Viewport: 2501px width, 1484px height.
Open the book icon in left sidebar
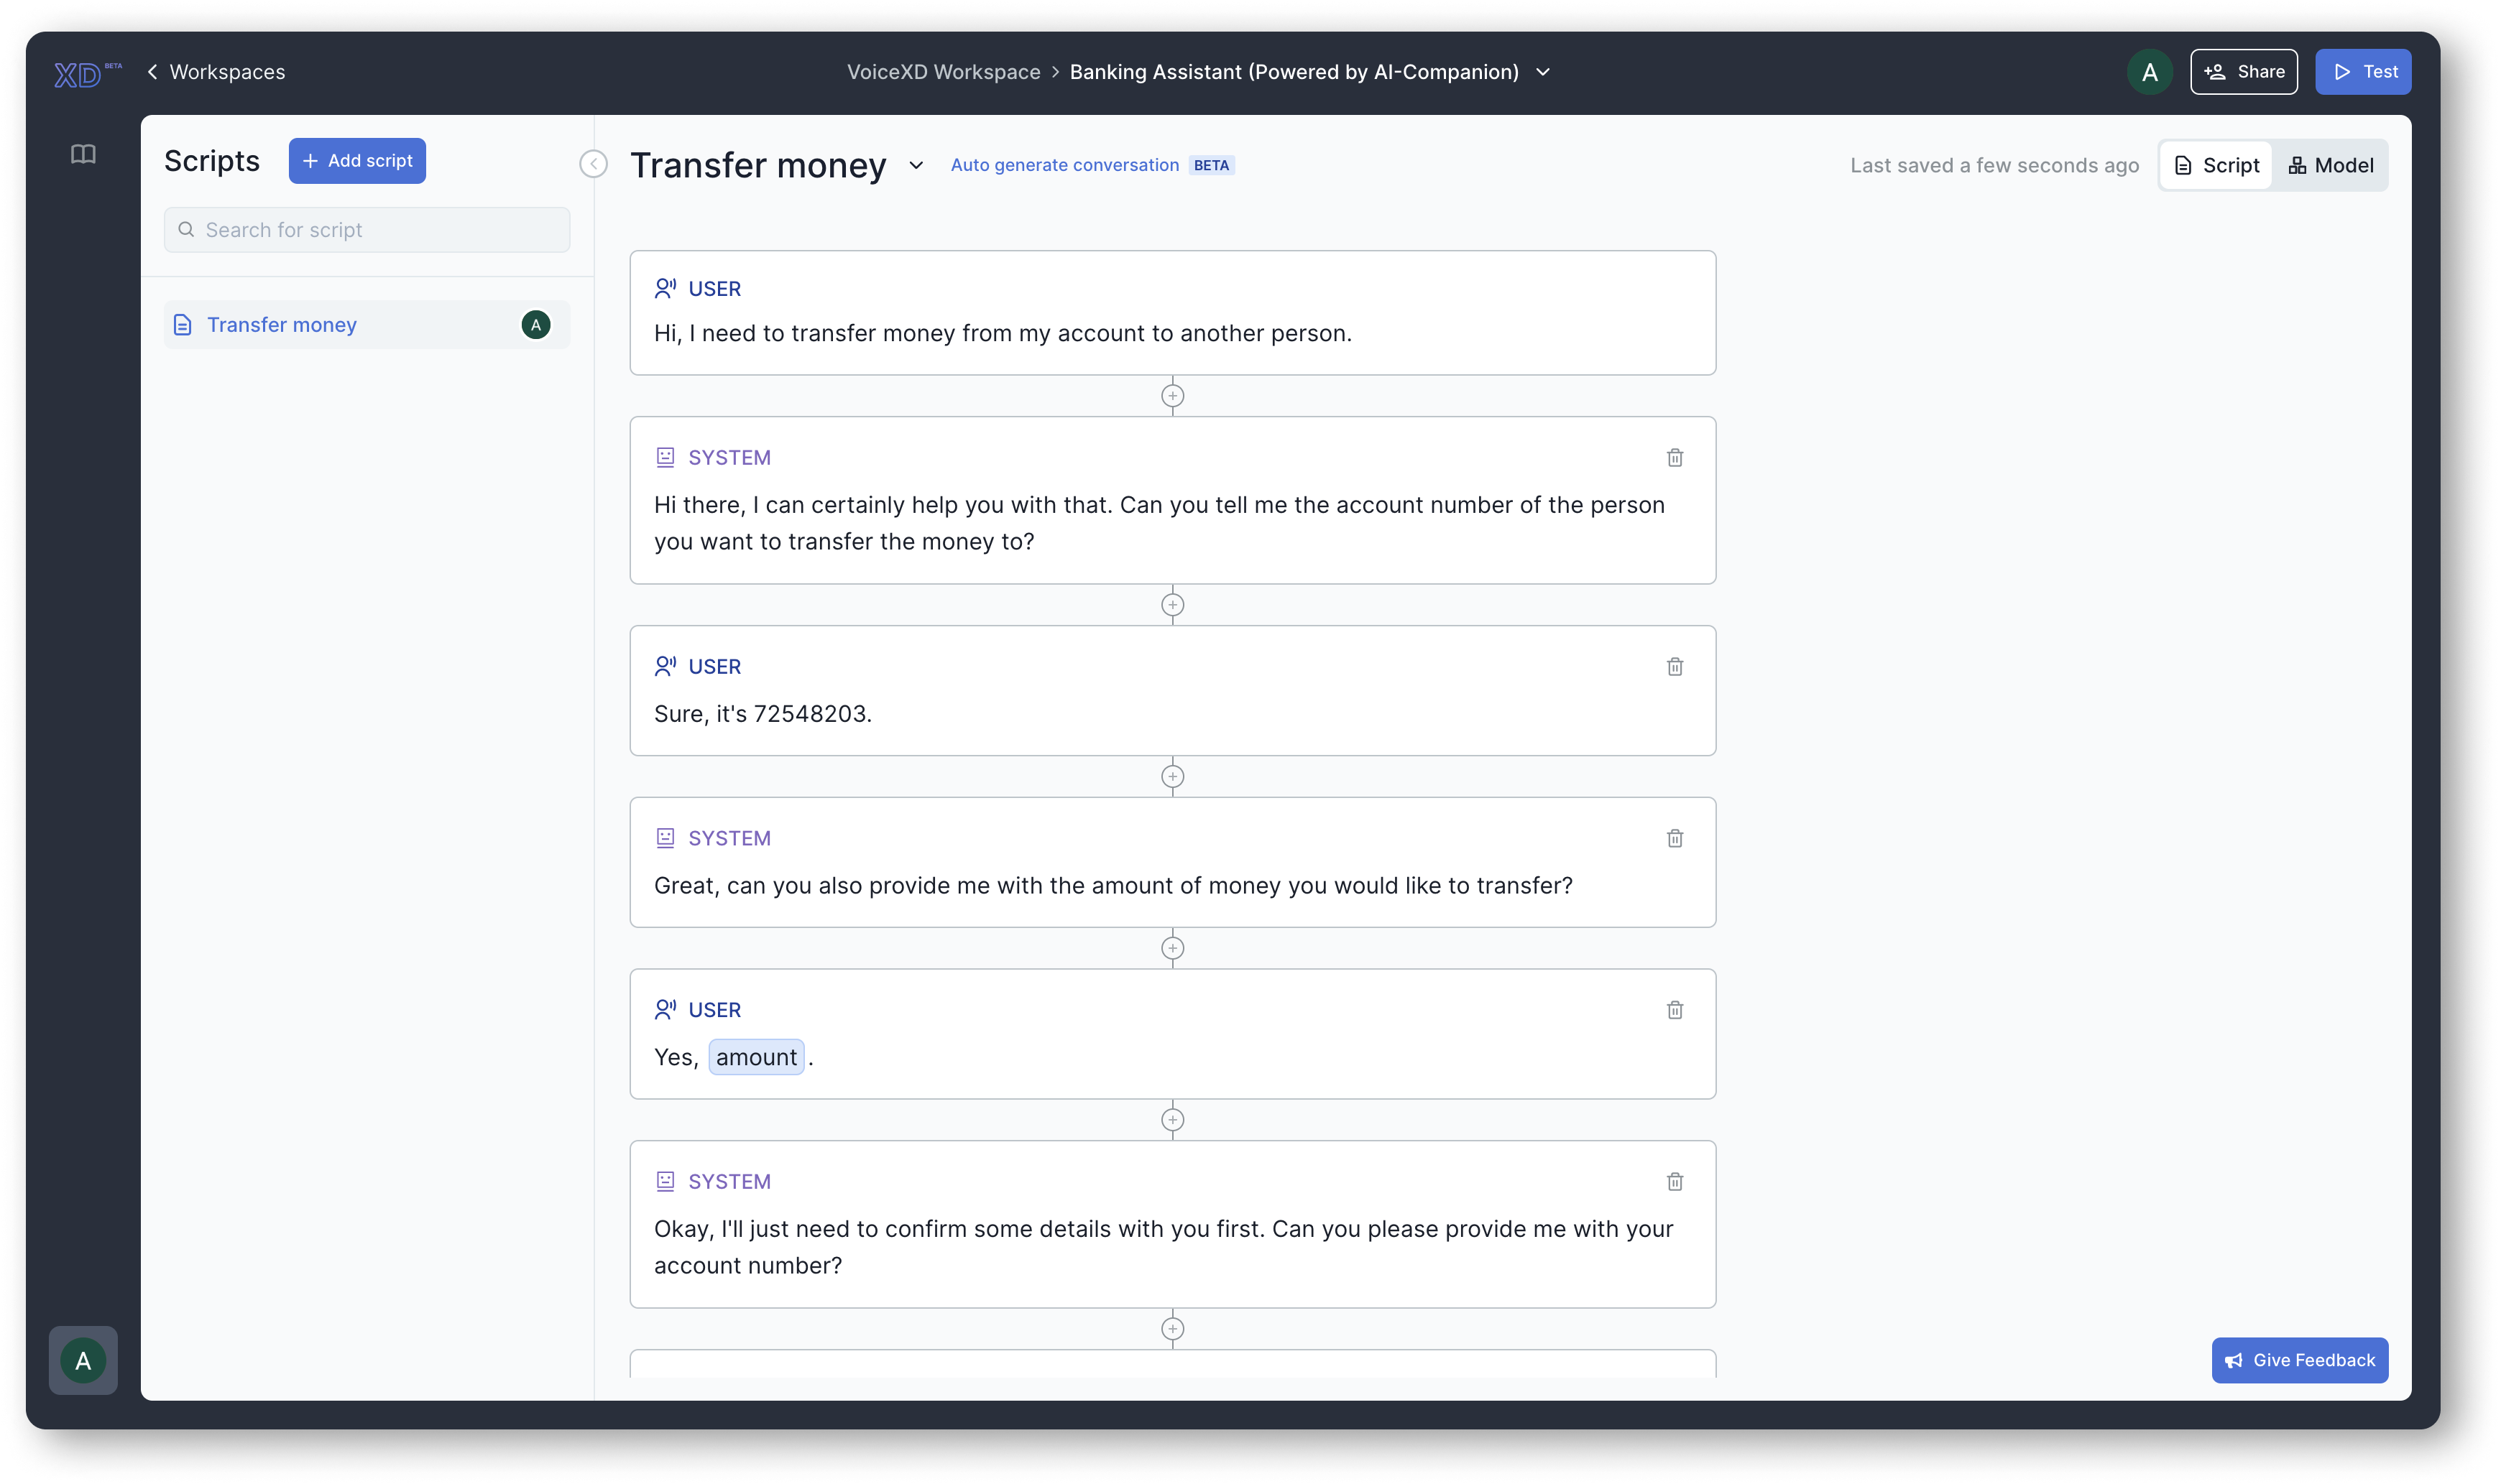83,154
